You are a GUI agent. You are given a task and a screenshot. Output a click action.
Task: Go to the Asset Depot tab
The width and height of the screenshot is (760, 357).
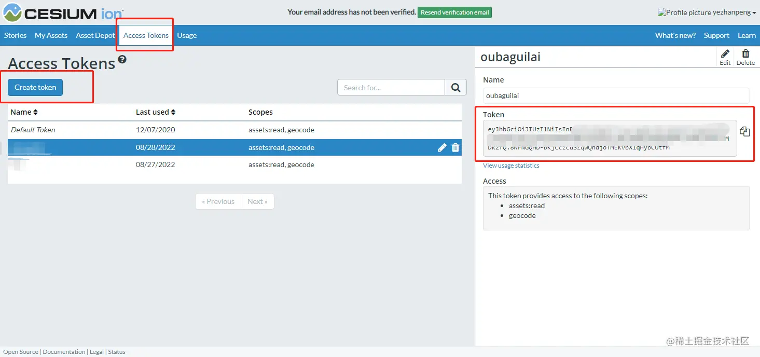pos(95,35)
